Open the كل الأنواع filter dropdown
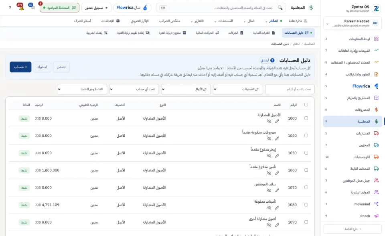 coord(186,89)
